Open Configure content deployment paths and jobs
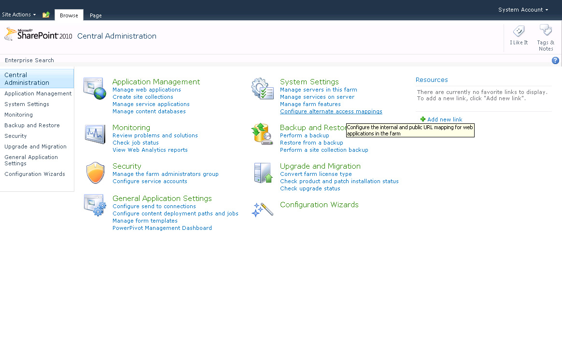Viewport: 562px width, 346px height. (175, 213)
